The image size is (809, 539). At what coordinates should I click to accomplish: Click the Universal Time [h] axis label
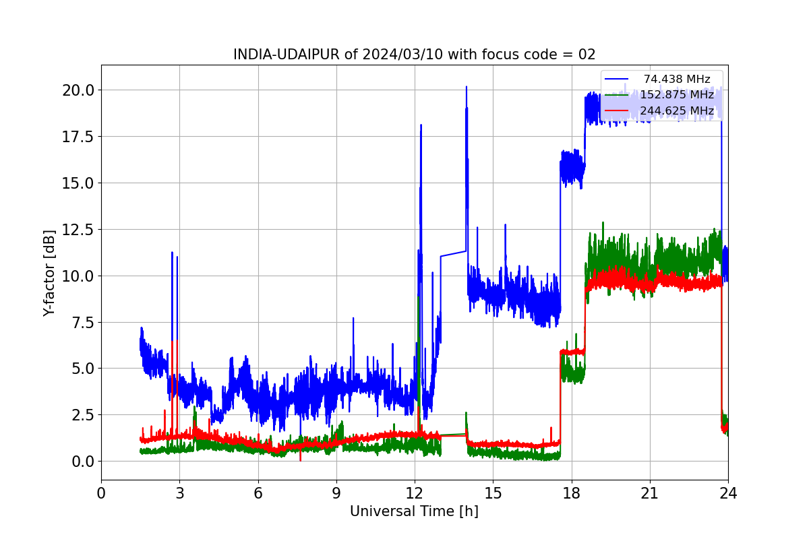tap(414, 511)
